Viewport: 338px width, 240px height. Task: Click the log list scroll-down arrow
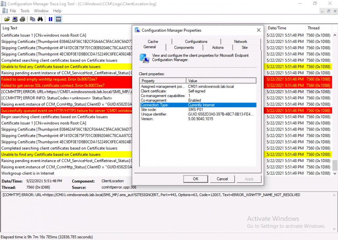point(335,173)
